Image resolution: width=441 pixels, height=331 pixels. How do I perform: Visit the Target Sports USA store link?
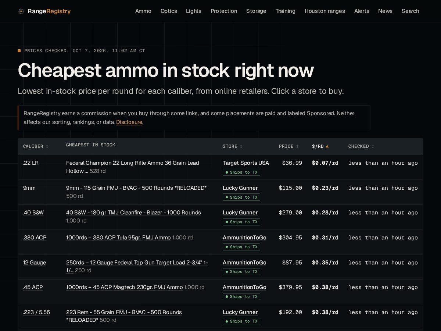[x=246, y=163]
